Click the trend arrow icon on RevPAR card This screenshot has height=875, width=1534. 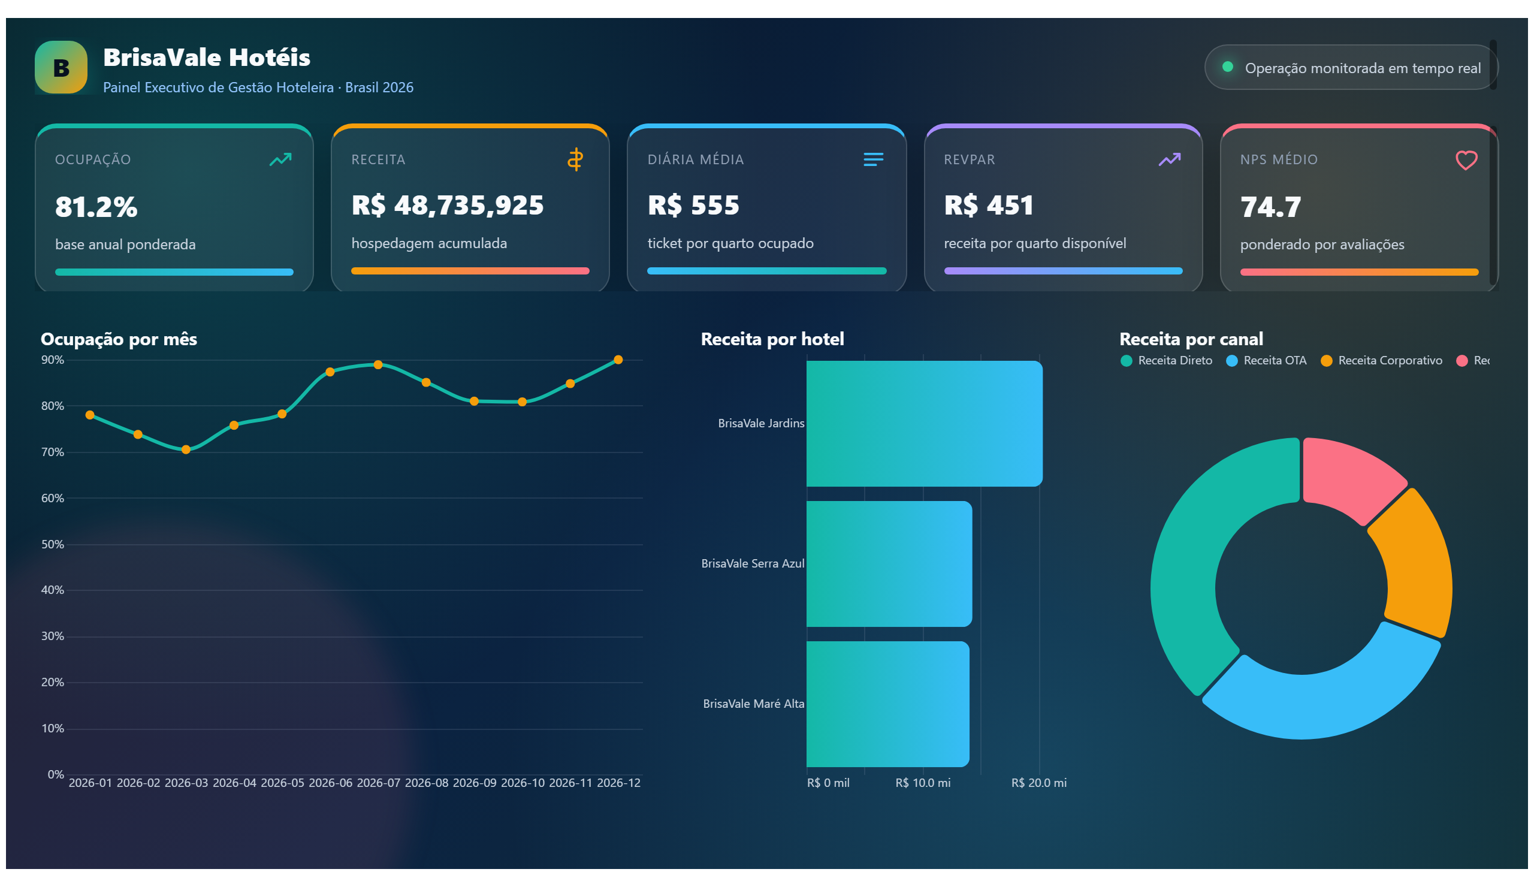(x=1169, y=159)
